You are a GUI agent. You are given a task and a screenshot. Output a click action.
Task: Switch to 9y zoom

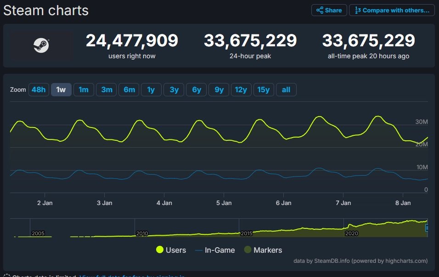pyautogui.click(x=219, y=90)
